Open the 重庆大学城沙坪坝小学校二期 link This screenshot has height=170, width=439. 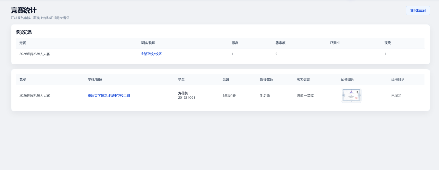[109, 96]
